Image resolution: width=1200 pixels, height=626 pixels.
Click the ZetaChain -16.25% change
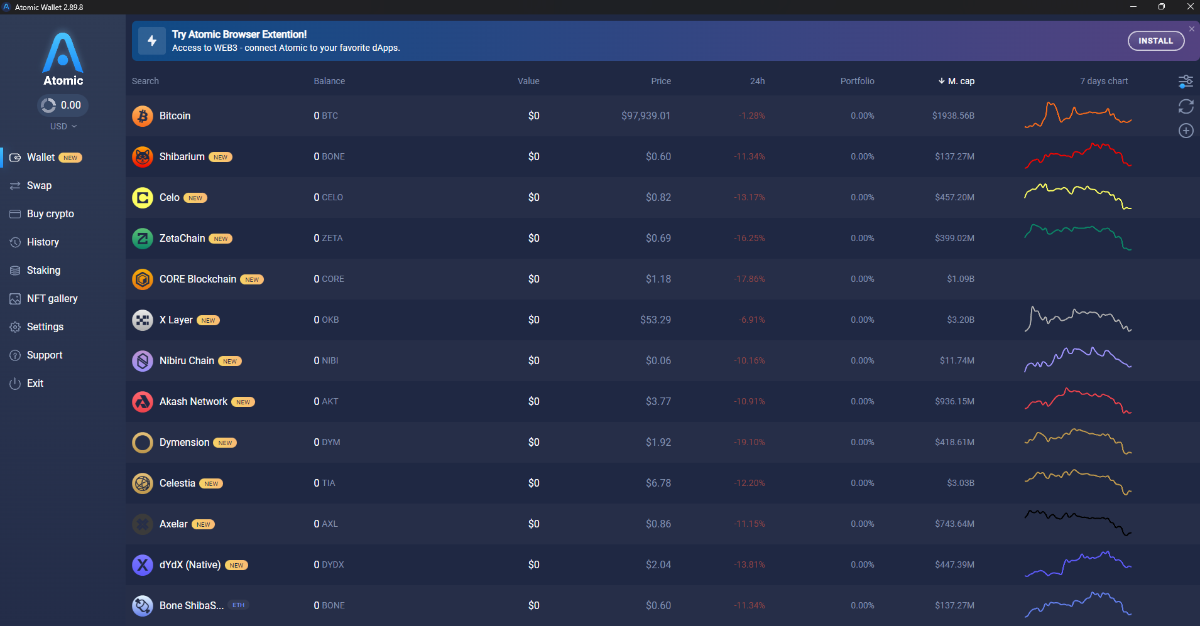click(x=750, y=239)
